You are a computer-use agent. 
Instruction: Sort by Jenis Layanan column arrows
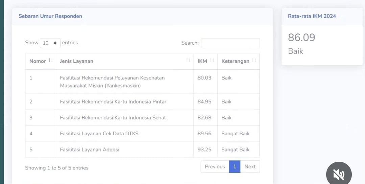188,61
